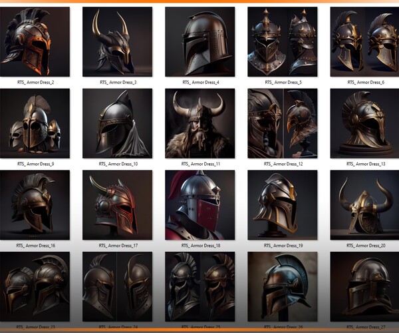Click the file name RTS_ Armor Dress_19
This screenshot has width=399, height=333.
coord(283,246)
